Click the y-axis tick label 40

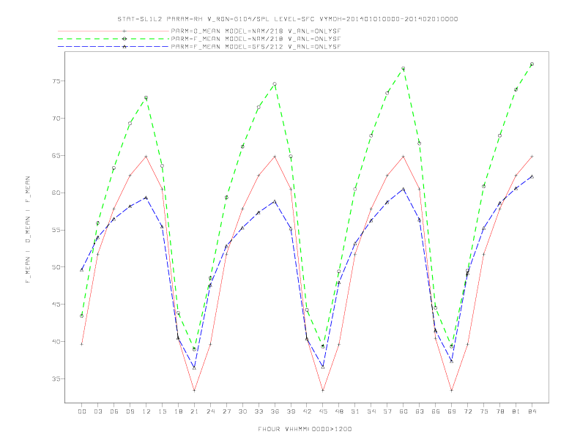(x=56, y=342)
